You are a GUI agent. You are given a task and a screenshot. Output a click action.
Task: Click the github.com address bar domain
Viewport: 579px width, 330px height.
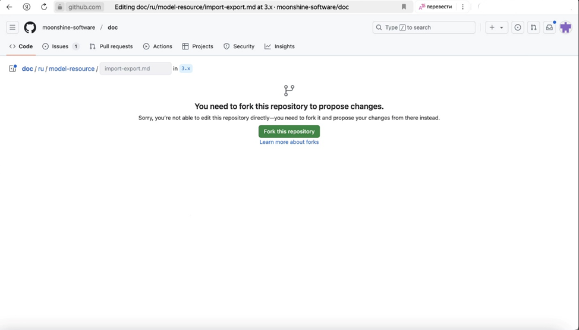84,7
